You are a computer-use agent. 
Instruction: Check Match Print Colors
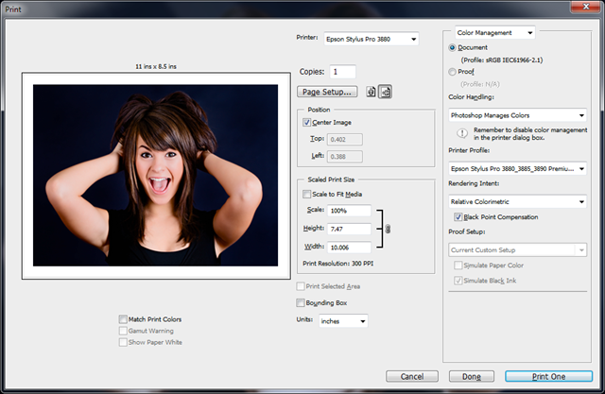coord(124,319)
